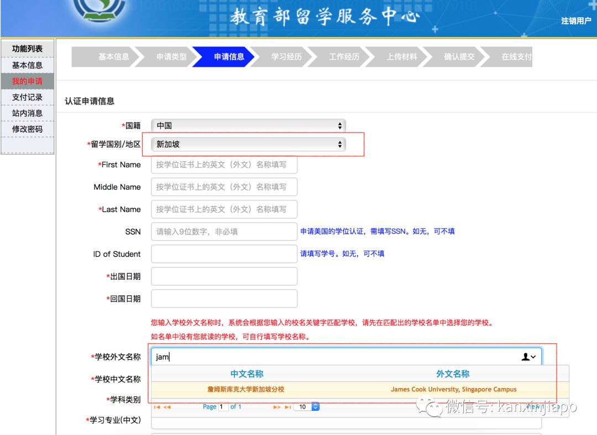This screenshot has width=597, height=435.
Task: Select 支付记录 in the sidebar menu
Action: [x=28, y=97]
